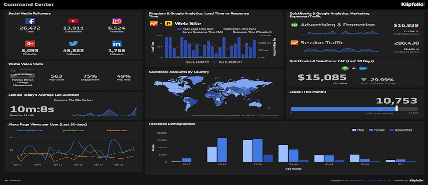The width and height of the screenshot is (428, 185).
Task: Open the Wistia video thumbnail
Action: (22, 74)
